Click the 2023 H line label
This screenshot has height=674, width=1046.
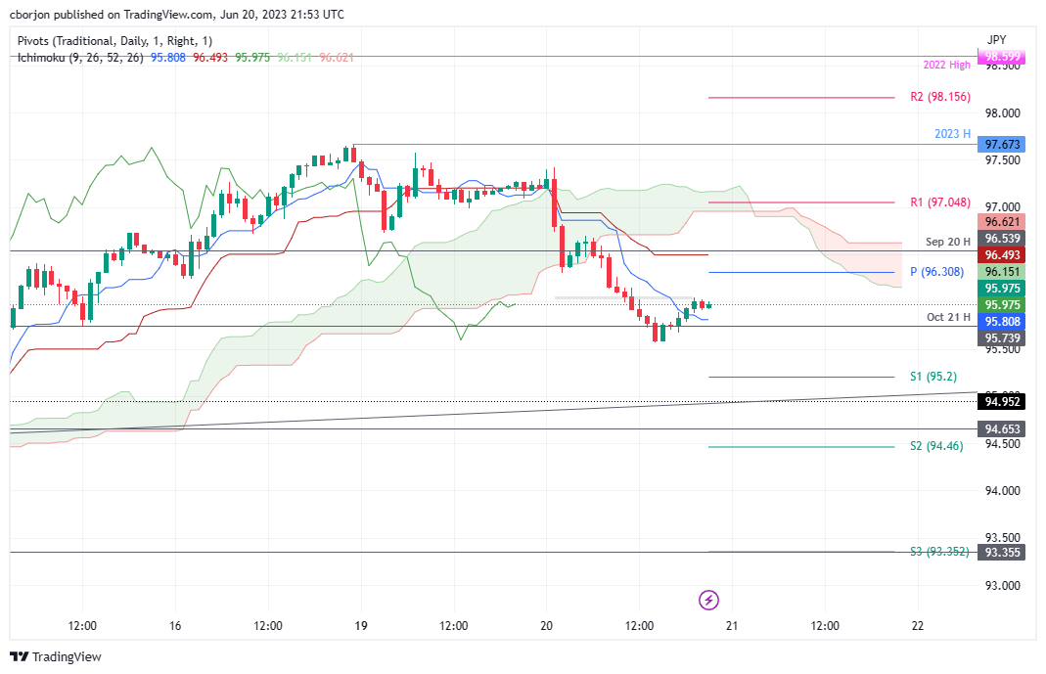(950, 134)
